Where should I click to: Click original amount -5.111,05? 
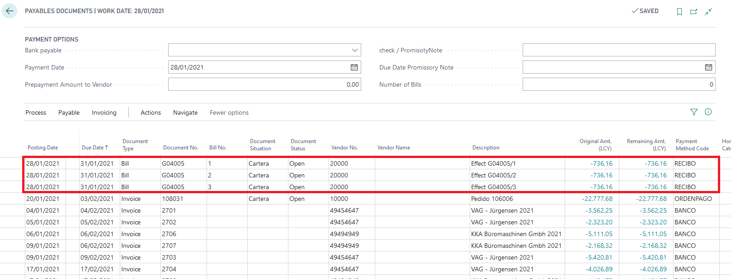[599, 234]
